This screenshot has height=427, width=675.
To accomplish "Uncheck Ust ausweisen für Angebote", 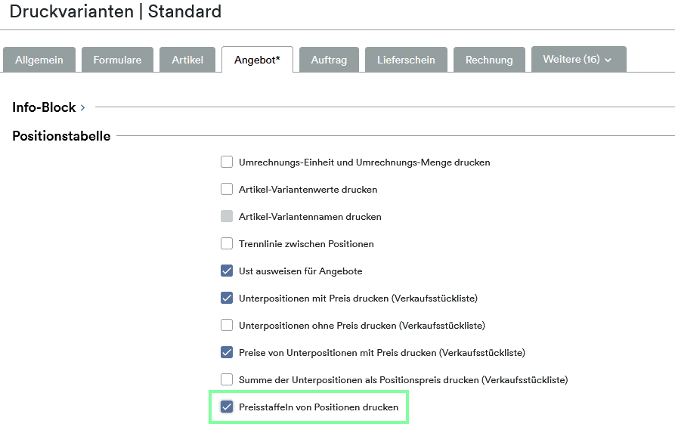I will pyautogui.click(x=227, y=271).
